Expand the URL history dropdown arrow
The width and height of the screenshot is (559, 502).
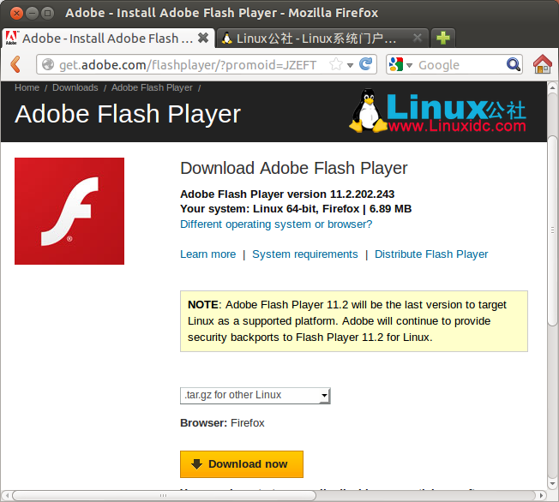(x=350, y=65)
